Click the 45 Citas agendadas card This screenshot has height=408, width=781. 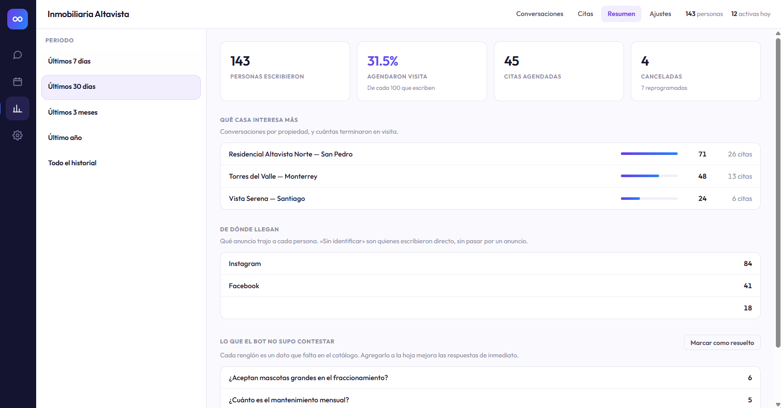point(559,71)
